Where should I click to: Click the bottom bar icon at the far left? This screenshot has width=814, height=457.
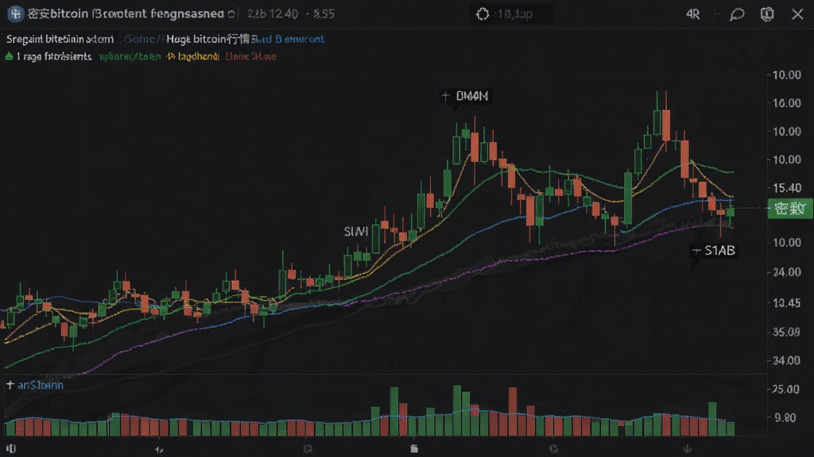11,449
